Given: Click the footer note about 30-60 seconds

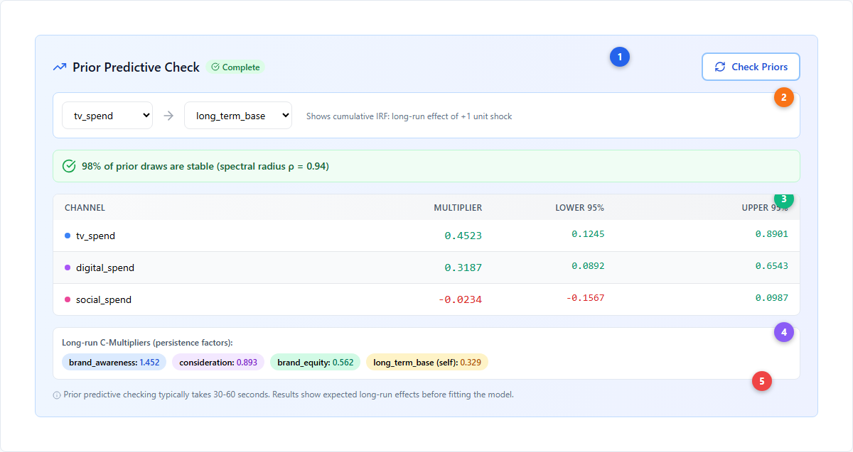Looking at the screenshot, I should point(289,395).
